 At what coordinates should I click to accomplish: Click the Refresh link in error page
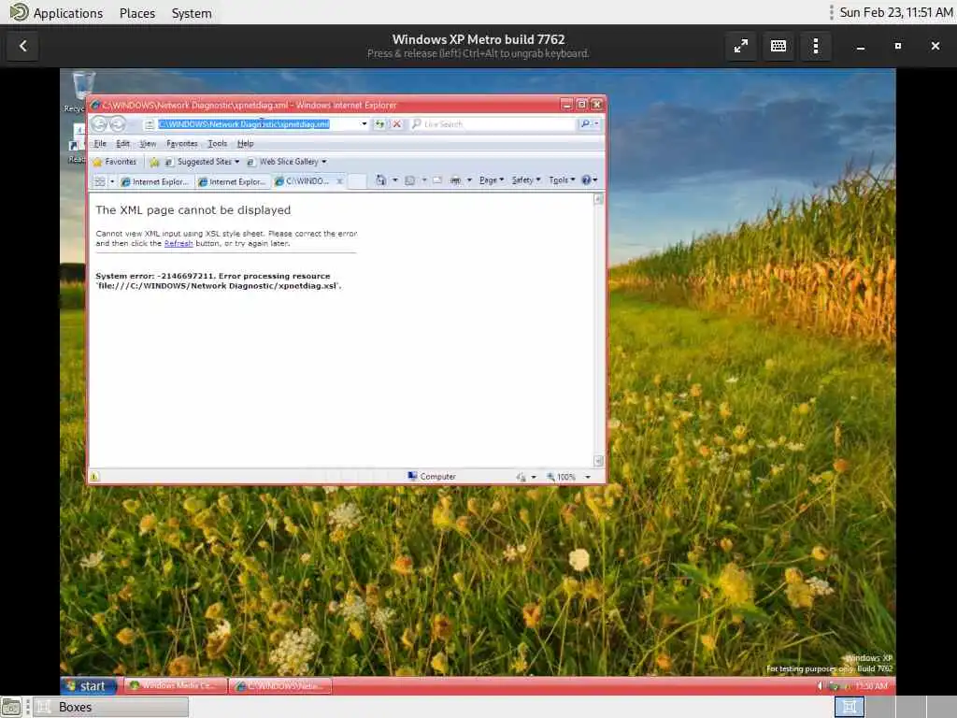point(179,244)
